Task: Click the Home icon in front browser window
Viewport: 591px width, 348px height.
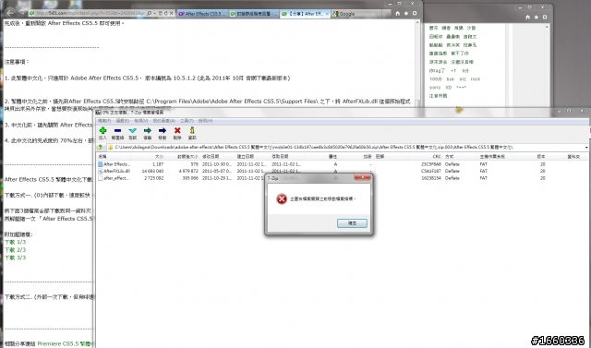Action: pos(398,13)
